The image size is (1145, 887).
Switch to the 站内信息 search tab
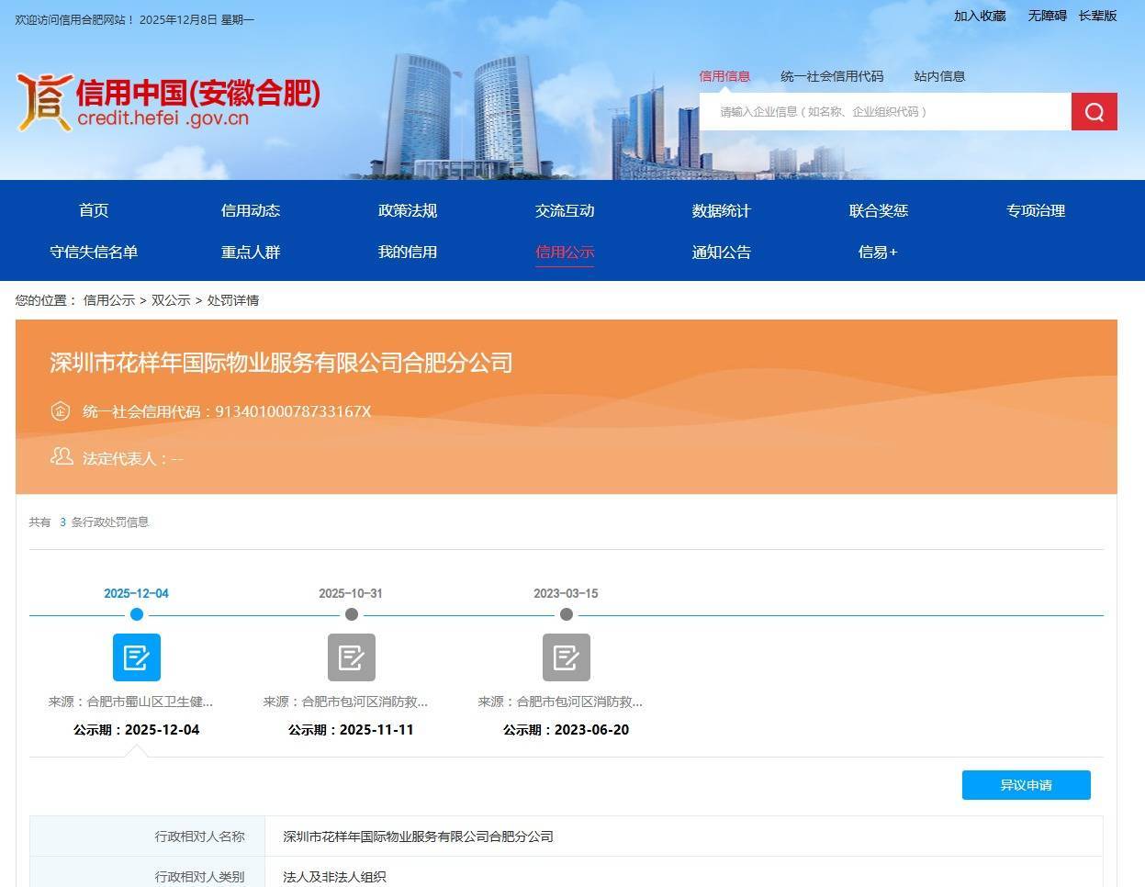[x=938, y=76]
